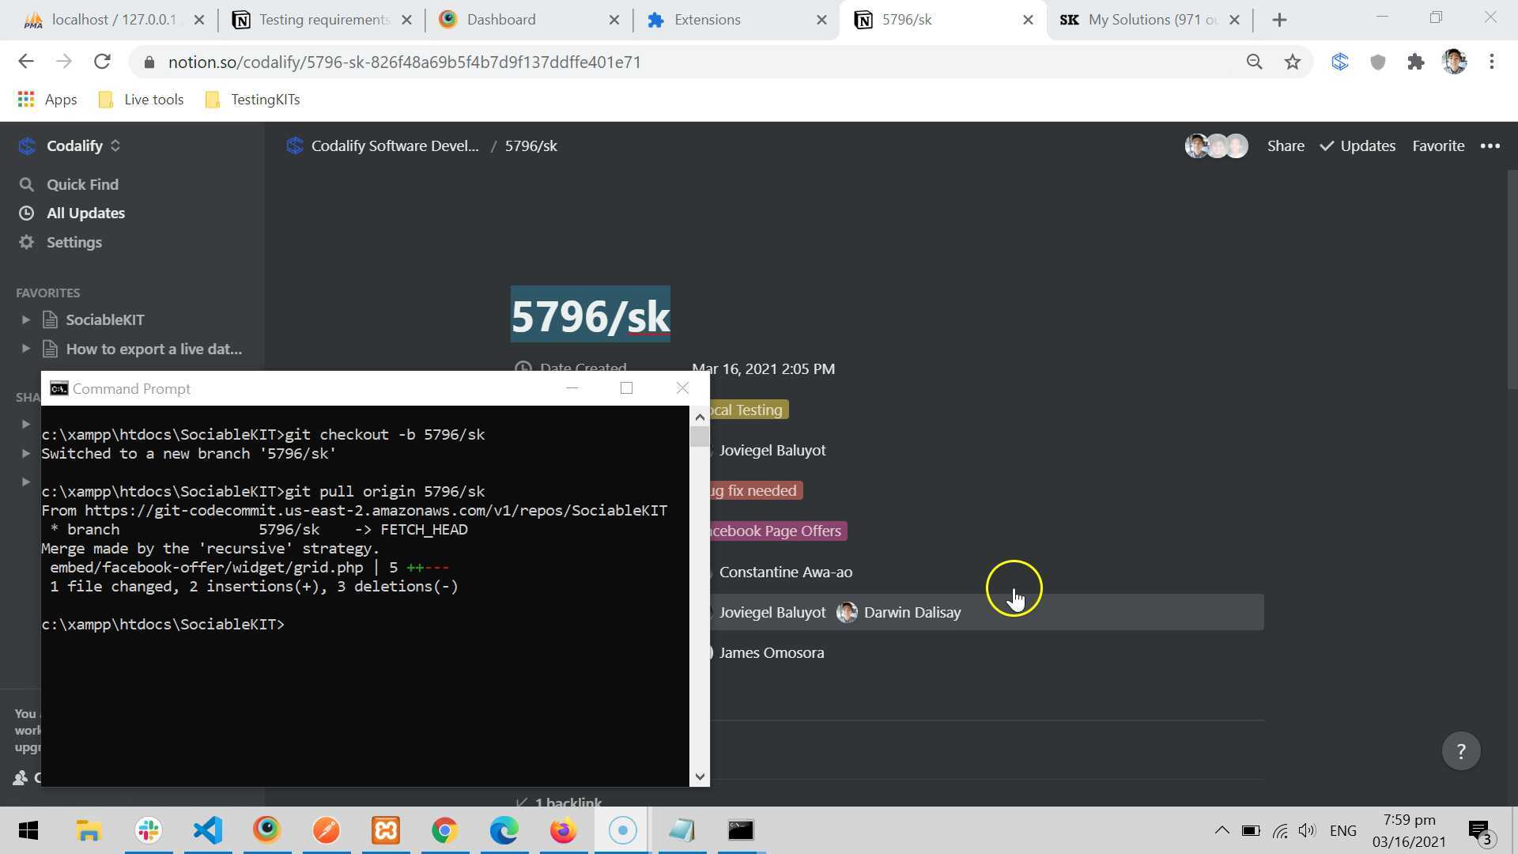Click the Share button

(1286, 145)
